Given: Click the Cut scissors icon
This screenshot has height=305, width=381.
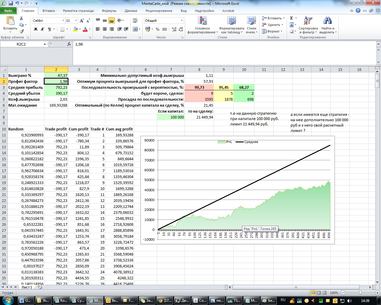Looking at the screenshot, I should coord(21,18).
